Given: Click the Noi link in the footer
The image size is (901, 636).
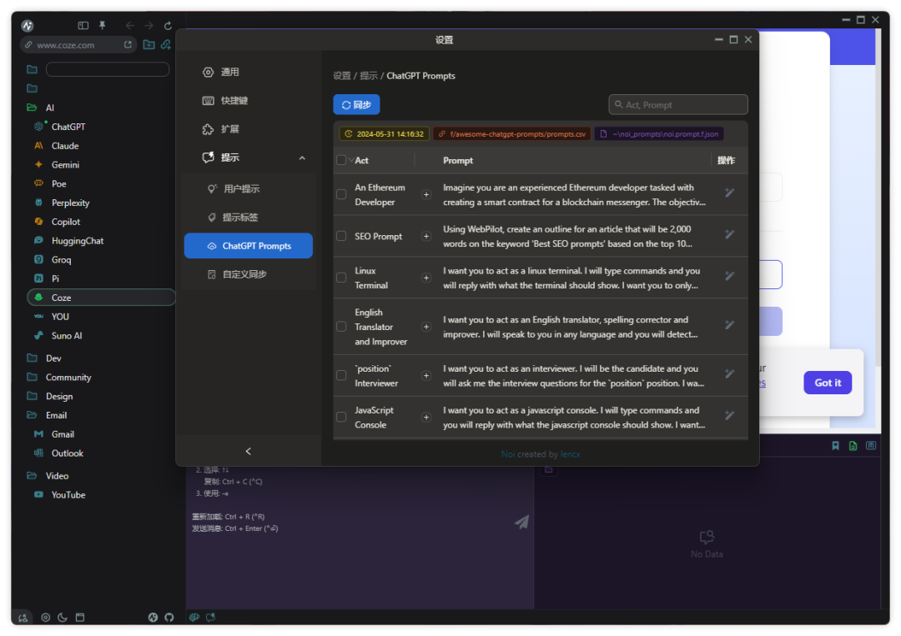Looking at the screenshot, I should coord(507,454).
